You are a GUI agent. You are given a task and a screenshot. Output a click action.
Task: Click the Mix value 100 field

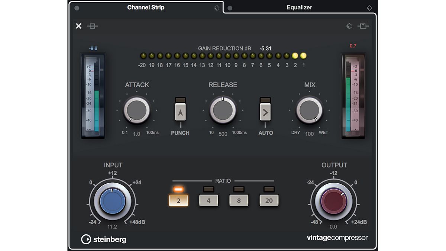pos(309,134)
